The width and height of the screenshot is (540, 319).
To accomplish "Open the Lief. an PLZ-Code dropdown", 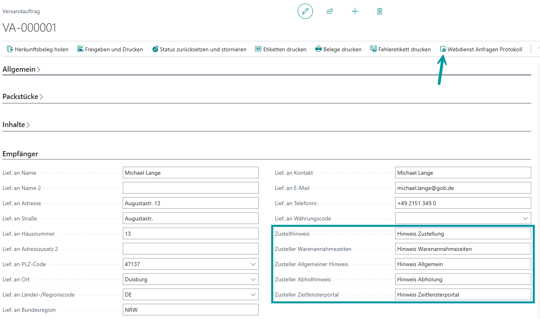I will pyautogui.click(x=253, y=264).
